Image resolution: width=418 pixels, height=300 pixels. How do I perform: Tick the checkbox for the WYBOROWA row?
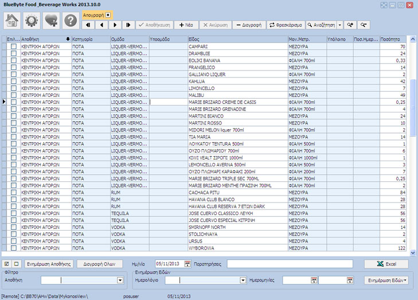[14, 248]
